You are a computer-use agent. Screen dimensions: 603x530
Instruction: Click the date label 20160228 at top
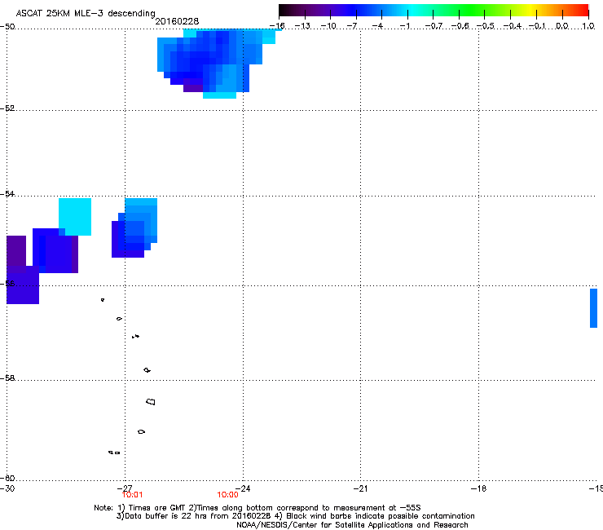[177, 21]
